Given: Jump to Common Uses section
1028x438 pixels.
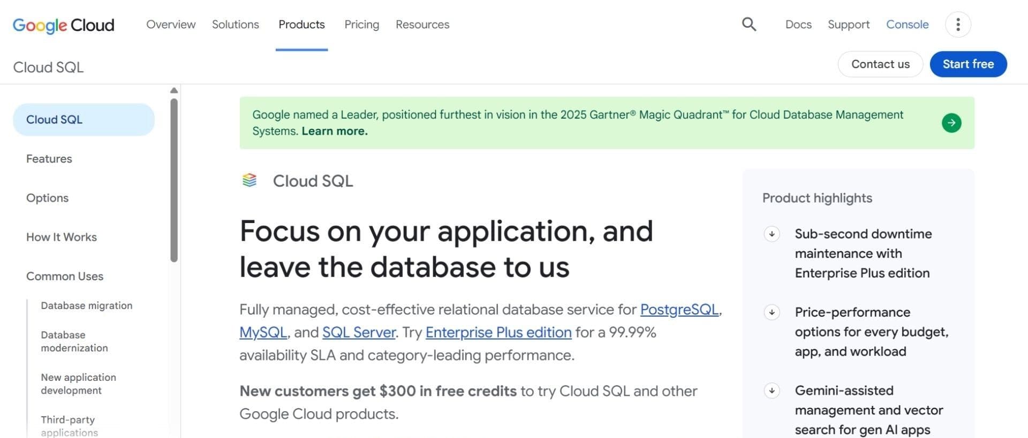Looking at the screenshot, I should pyautogui.click(x=65, y=276).
